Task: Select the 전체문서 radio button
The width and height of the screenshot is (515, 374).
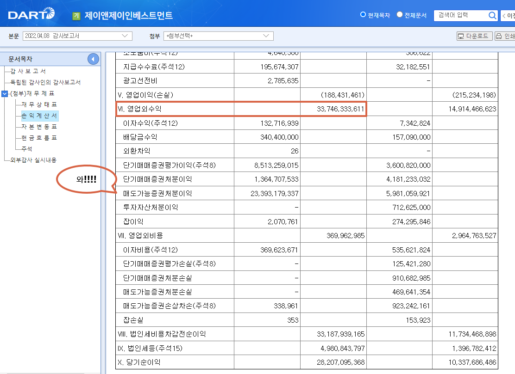Action: 399,15
